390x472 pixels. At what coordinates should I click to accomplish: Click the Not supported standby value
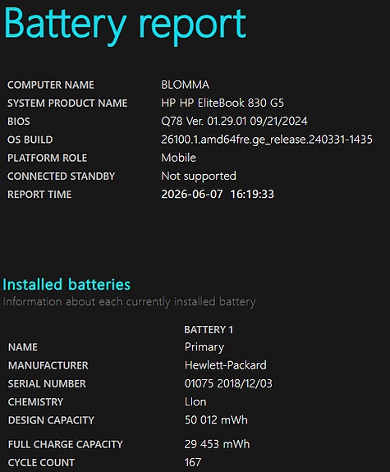pos(199,176)
